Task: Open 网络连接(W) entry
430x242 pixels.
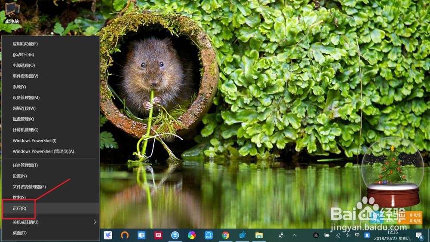Action: tap(51, 108)
